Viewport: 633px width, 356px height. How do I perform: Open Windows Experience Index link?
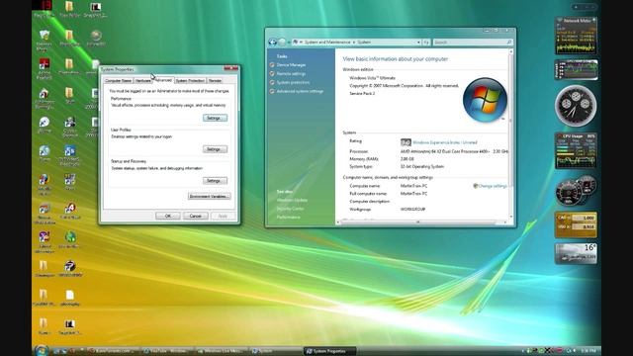[x=444, y=142]
